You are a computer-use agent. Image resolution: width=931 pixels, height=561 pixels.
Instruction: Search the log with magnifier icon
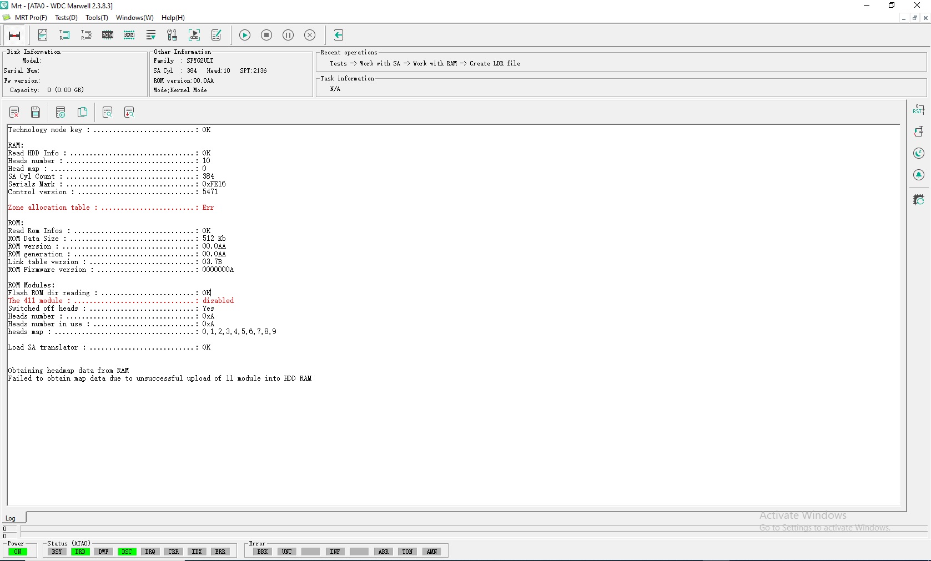[x=108, y=113]
